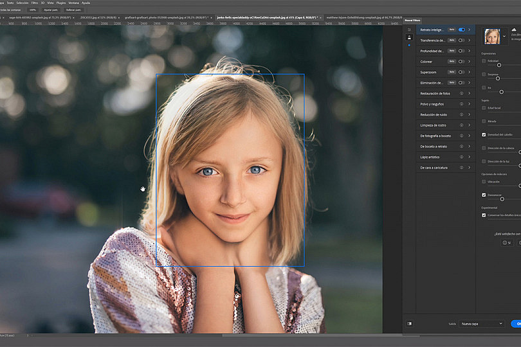This screenshot has height=347, width=521.
Task: Click the info icon beside Limpieza de rostro
Action: pos(461,125)
